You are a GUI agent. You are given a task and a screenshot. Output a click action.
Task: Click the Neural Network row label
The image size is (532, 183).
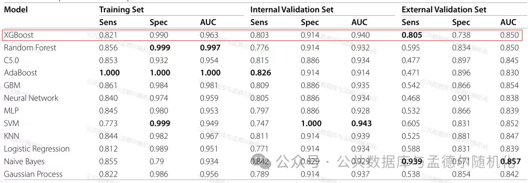(x=31, y=98)
